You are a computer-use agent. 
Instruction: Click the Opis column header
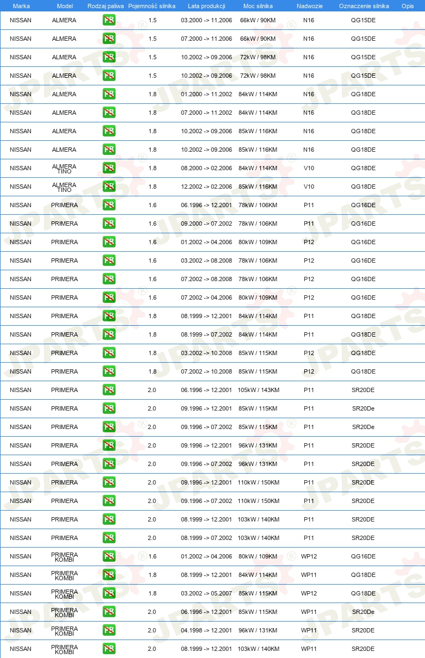[407, 6]
